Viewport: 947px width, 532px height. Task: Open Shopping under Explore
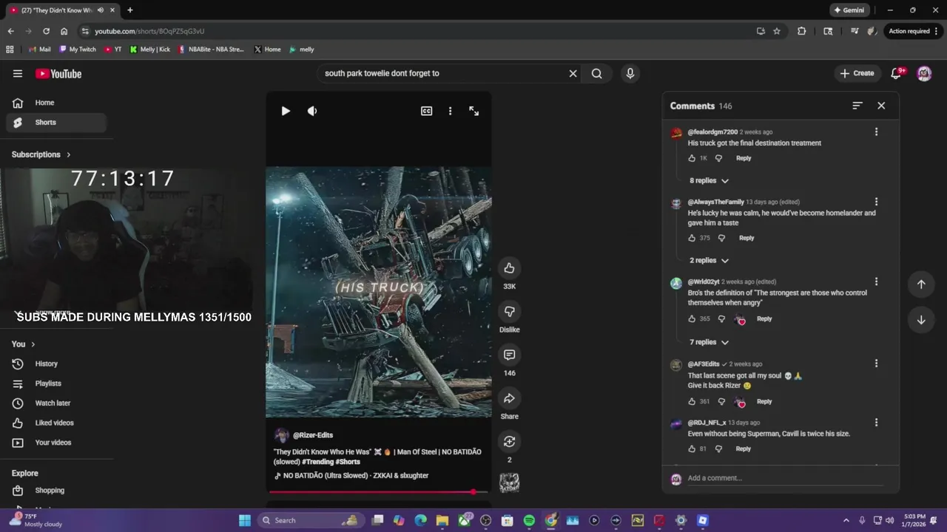[x=56, y=491]
